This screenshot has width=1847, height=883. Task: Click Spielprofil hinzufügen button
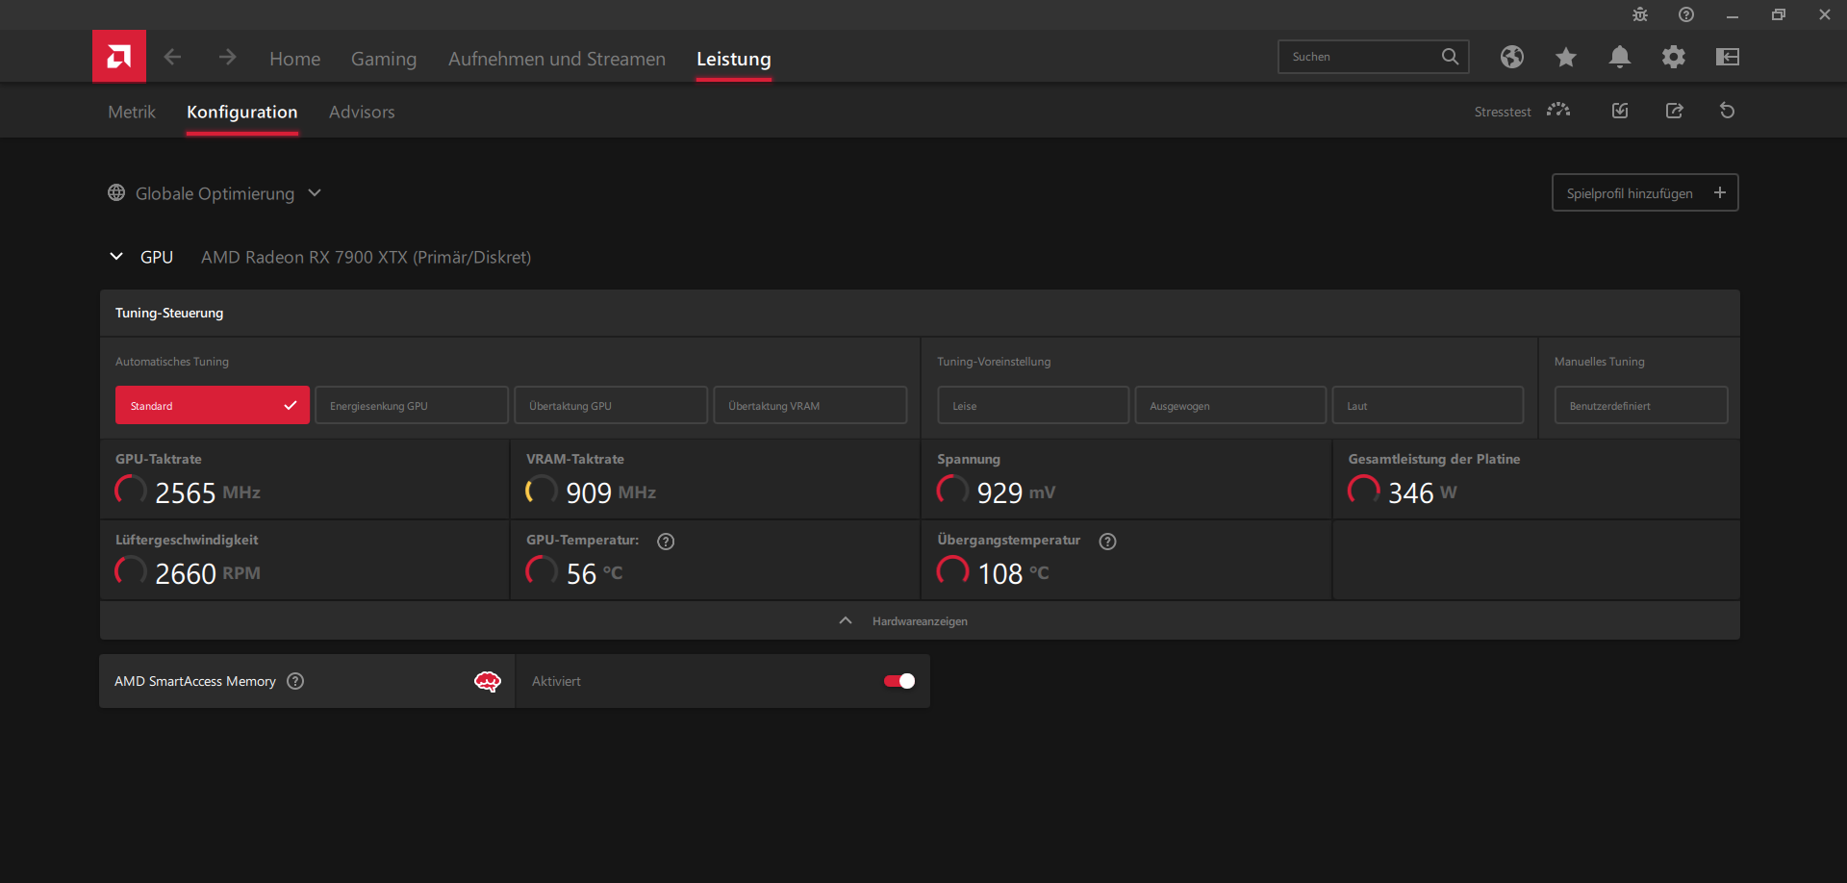point(1645,192)
